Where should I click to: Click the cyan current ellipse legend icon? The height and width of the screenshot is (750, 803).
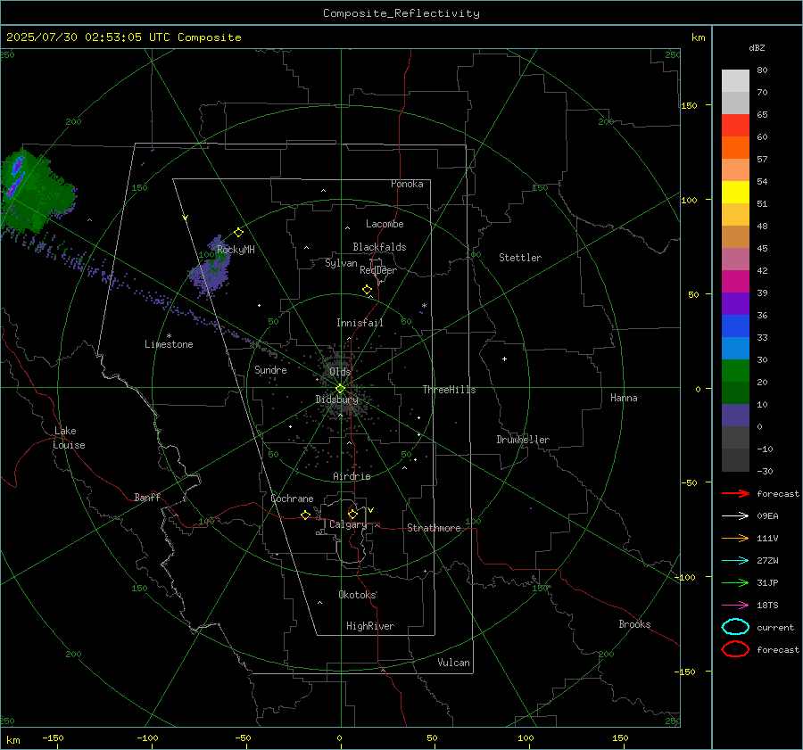click(735, 627)
